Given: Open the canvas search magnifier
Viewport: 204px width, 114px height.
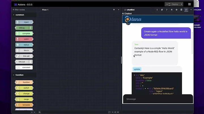Looking at the screenshot, I should point(40,112).
